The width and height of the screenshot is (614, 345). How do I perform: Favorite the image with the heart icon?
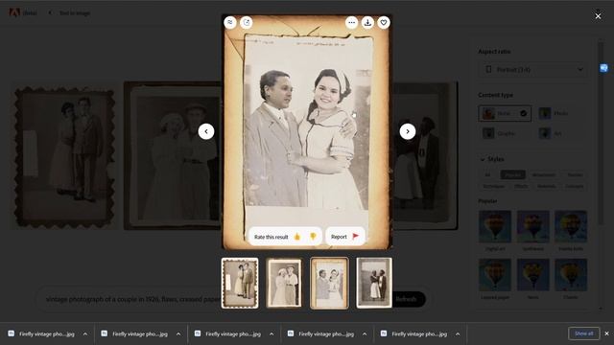point(384,22)
